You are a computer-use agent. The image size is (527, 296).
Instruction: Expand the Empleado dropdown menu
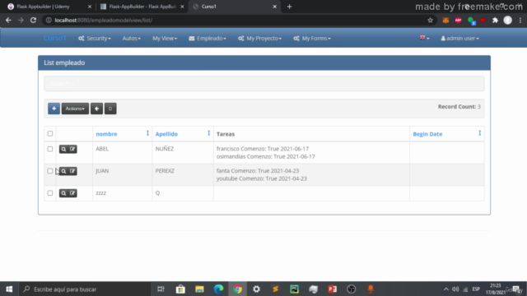[208, 39]
